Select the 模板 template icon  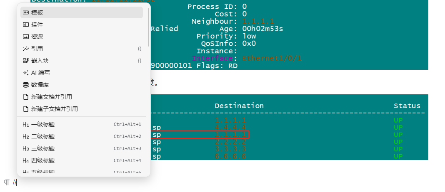click(25, 12)
